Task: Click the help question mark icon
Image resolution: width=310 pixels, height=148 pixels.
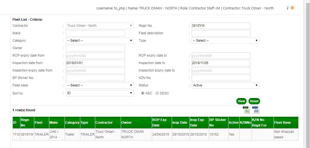Action: [x=288, y=8]
